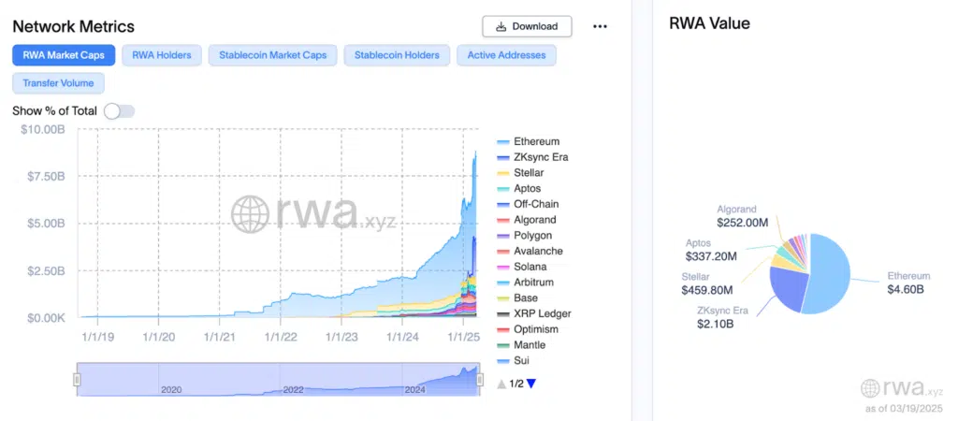
Task: Open the Stablecoin Market Caps tab
Action: tap(272, 55)
